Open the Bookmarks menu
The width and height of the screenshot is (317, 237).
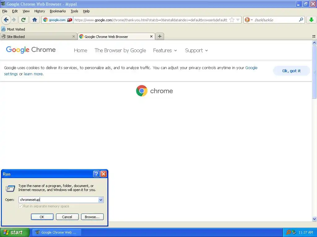pos(58,11)
